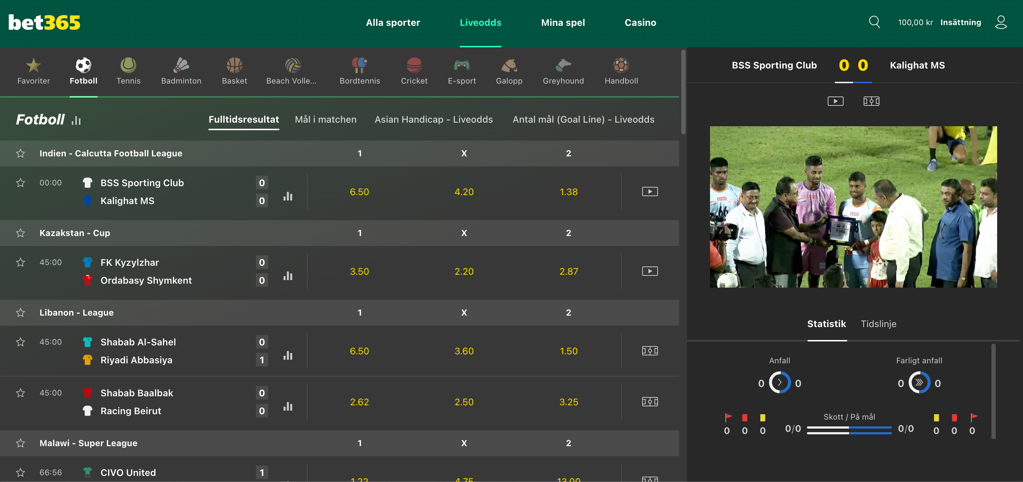Bet on draw at 4.20 for BSS match
This screenshot has width=1023, height=482.
click(464, 192)
